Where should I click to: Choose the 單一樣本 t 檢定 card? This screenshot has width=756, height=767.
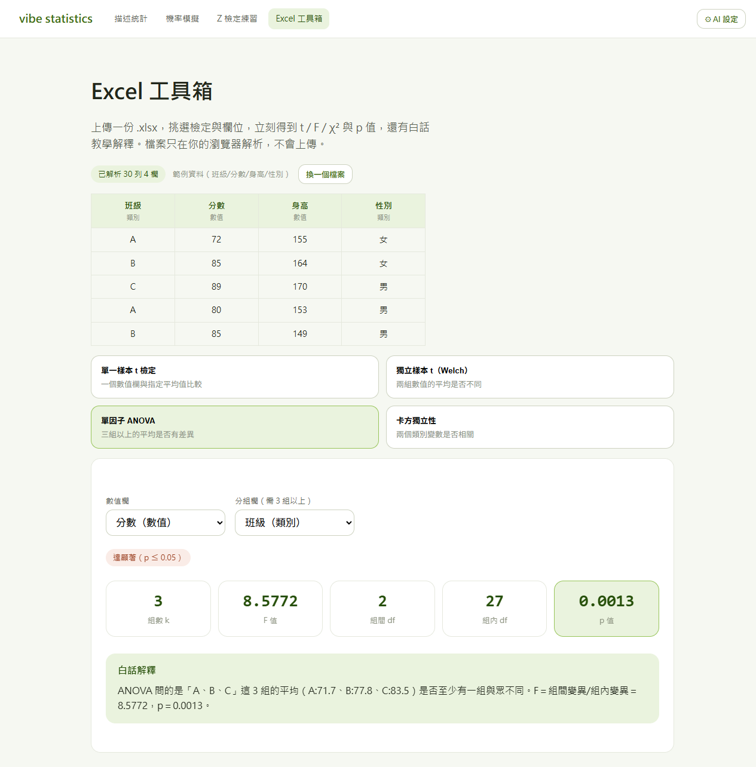tap(235, 377)
